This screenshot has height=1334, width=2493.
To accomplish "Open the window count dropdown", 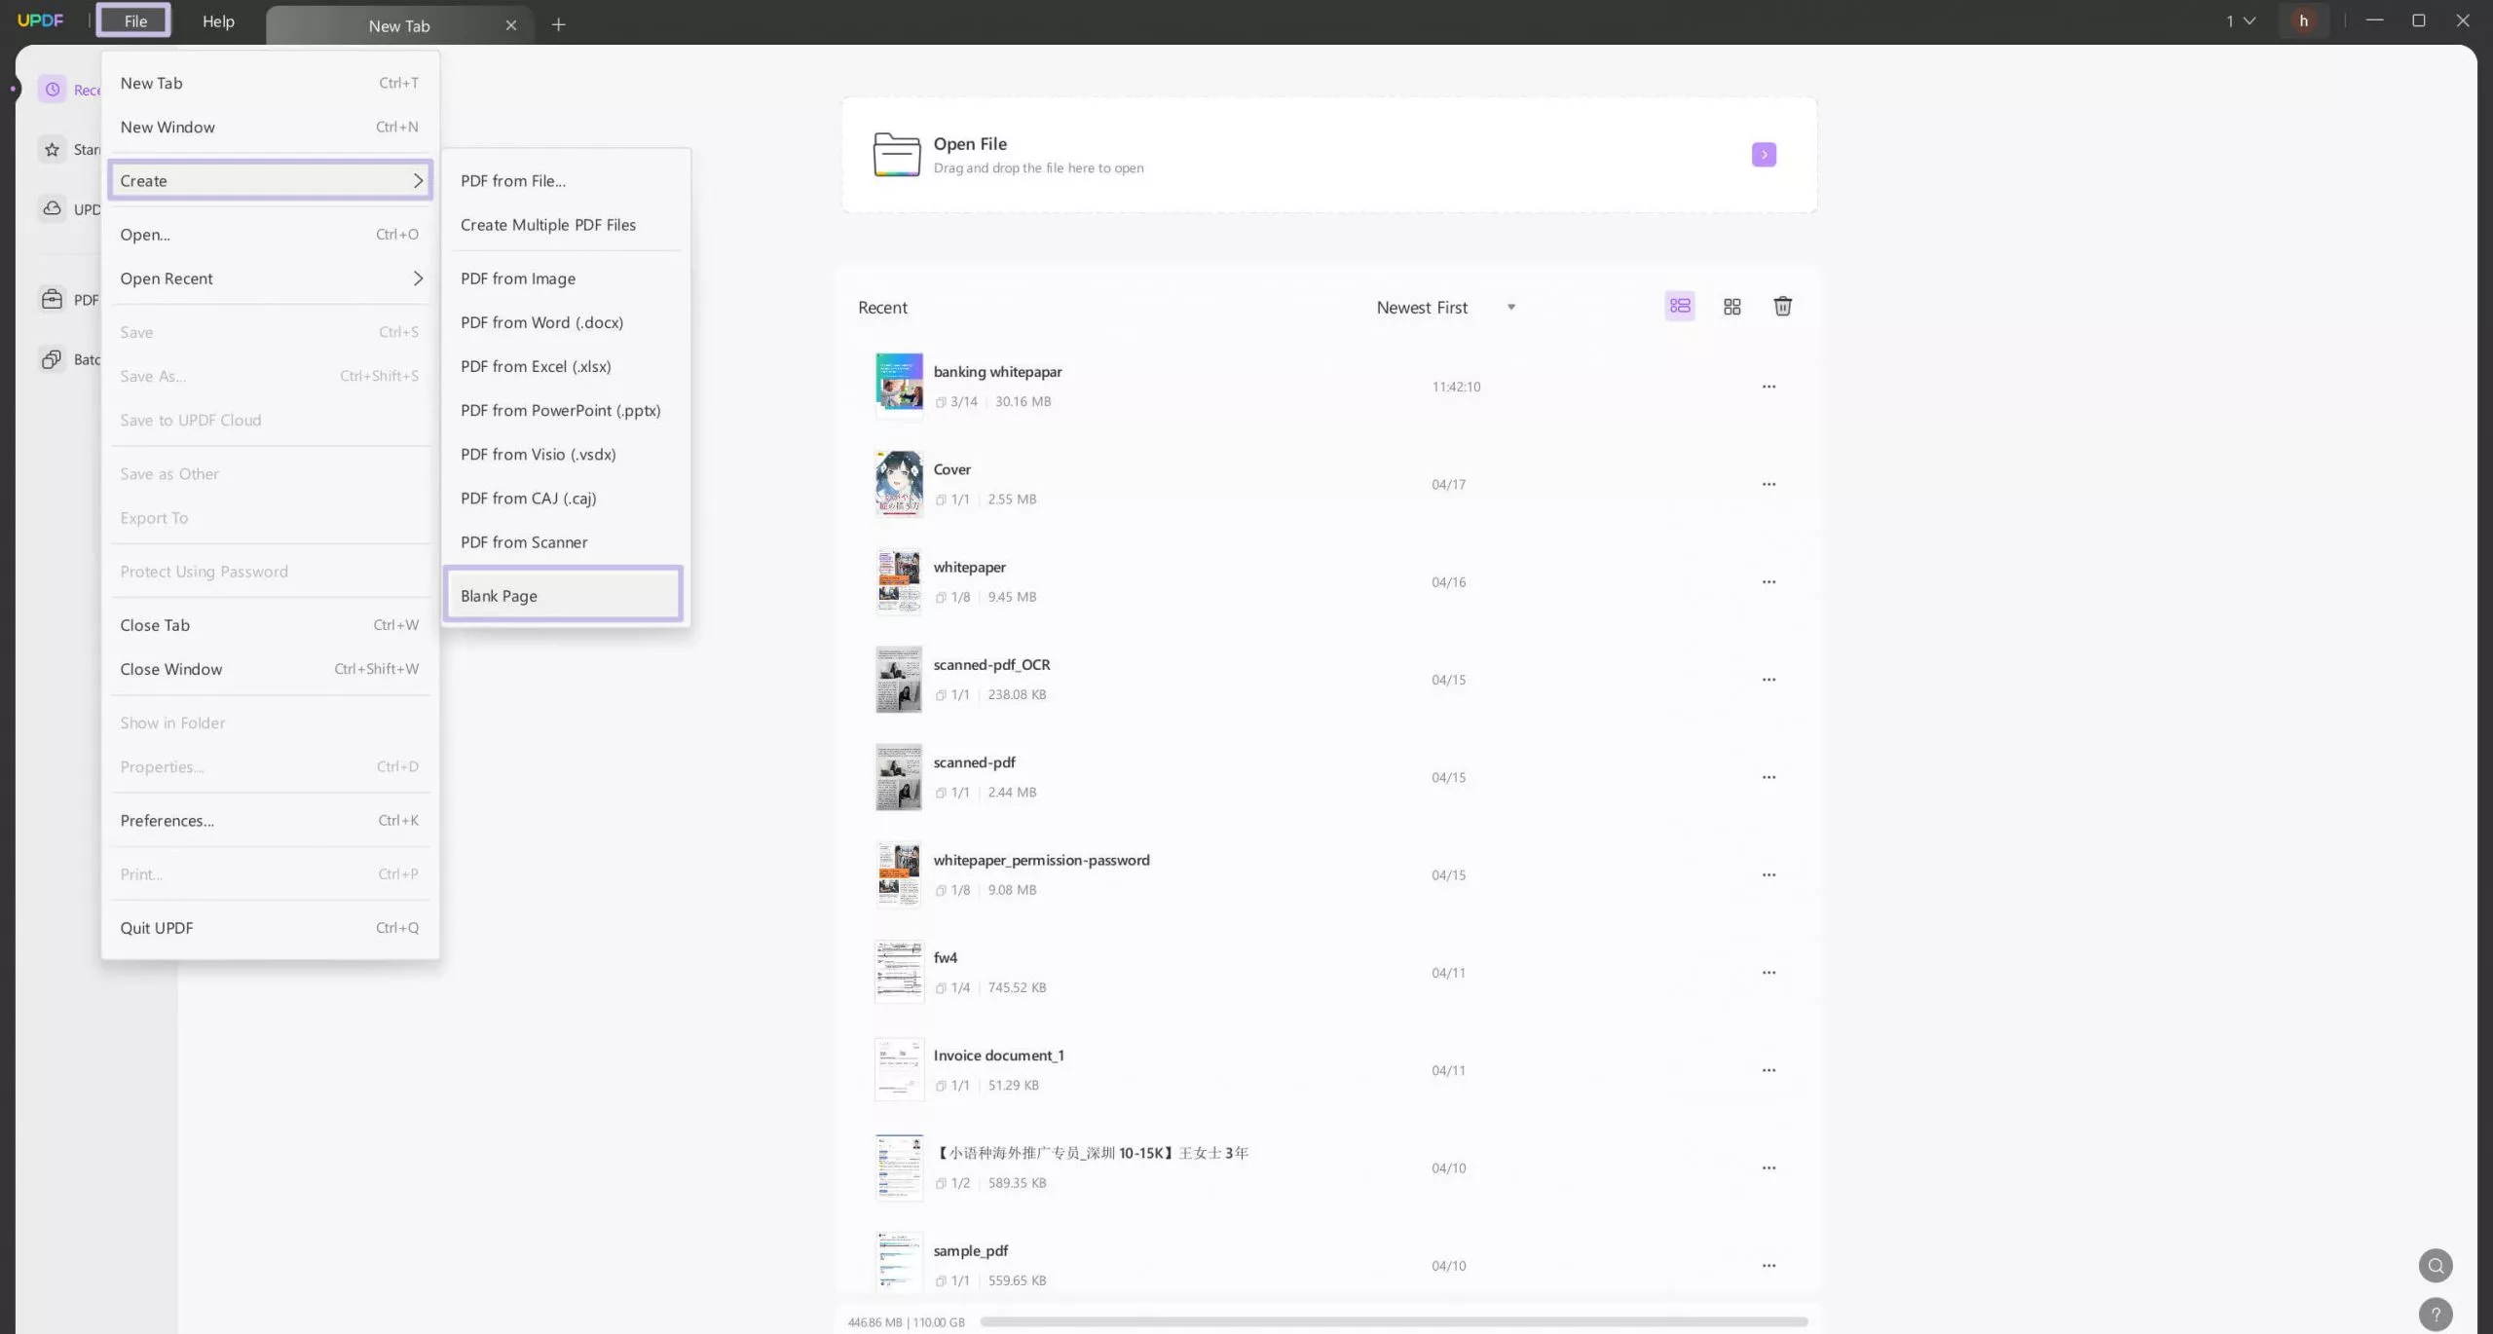I will coord(2240,20).
